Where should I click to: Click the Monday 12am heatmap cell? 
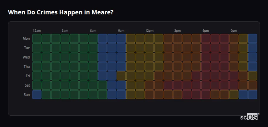pyautogui.click(x=37, y=38)
